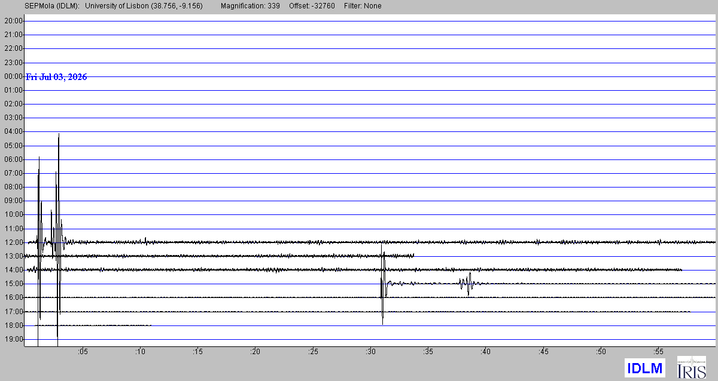The image size is (718, 381).
Task: Click the :30 minute axis label
Action: point(371,352)
